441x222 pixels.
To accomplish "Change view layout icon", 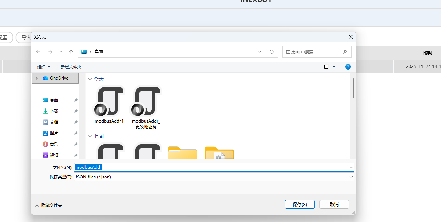I will tap(326, 67).
